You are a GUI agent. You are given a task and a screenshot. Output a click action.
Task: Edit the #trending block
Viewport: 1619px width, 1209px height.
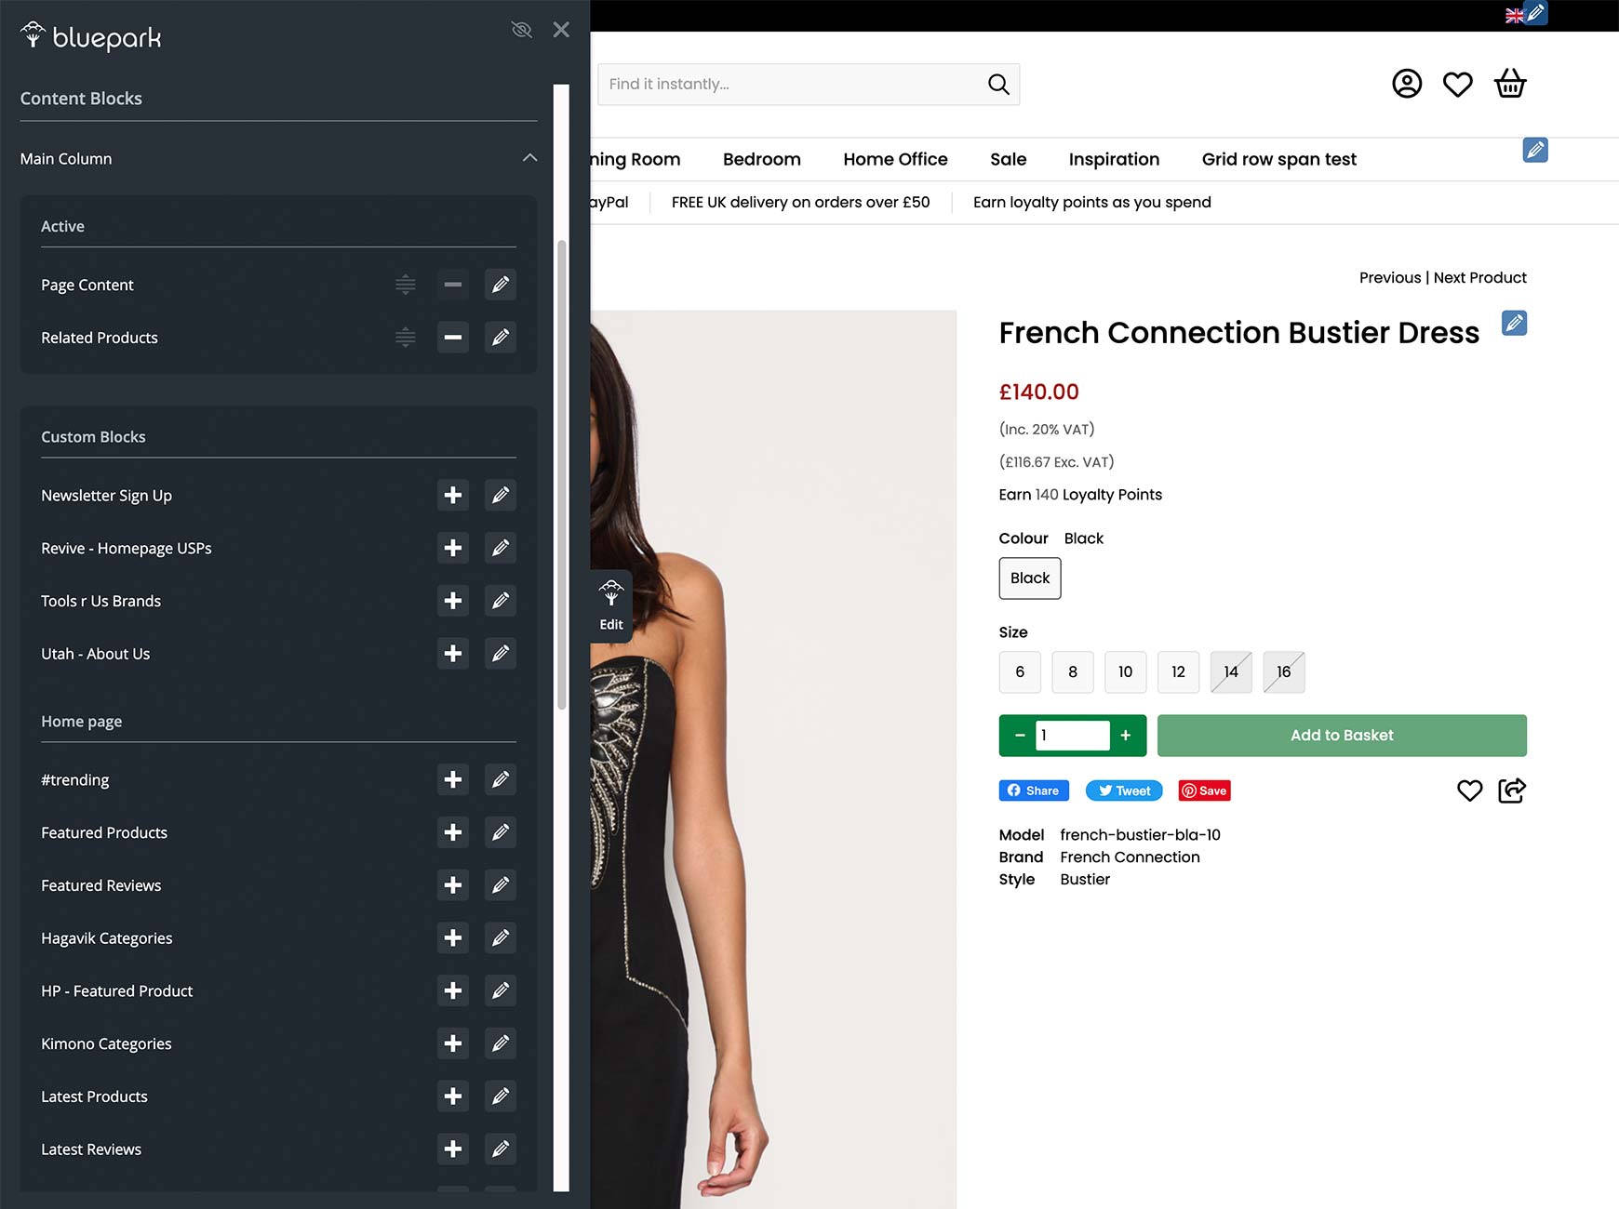[x=501, y=780]
